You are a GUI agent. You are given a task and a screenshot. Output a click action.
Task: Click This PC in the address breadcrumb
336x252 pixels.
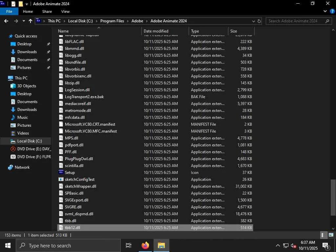[54, 21]
